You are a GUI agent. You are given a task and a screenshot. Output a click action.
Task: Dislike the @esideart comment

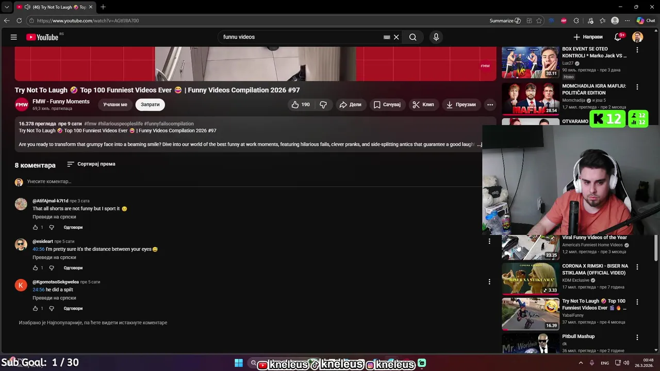coord(51,268)
